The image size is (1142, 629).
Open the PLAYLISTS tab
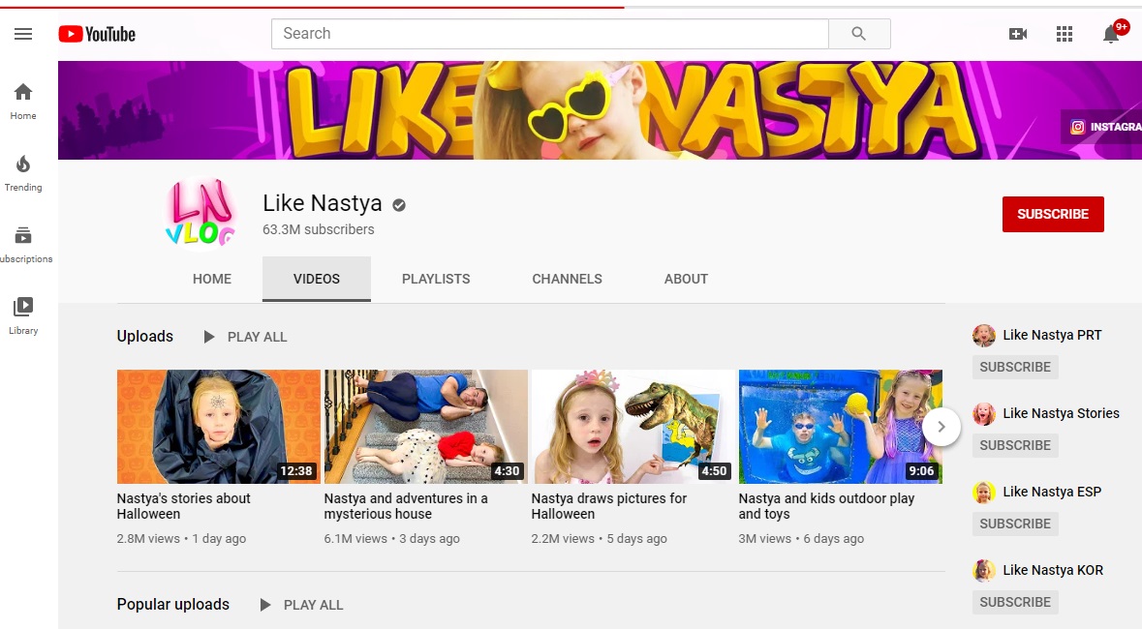tap(436, 279)
